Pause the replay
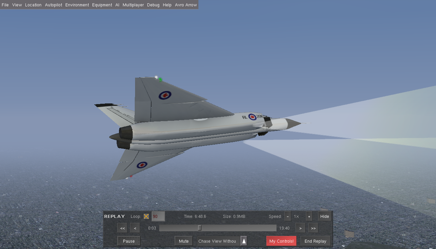This screenshot has height=249, width=436. 129,241
